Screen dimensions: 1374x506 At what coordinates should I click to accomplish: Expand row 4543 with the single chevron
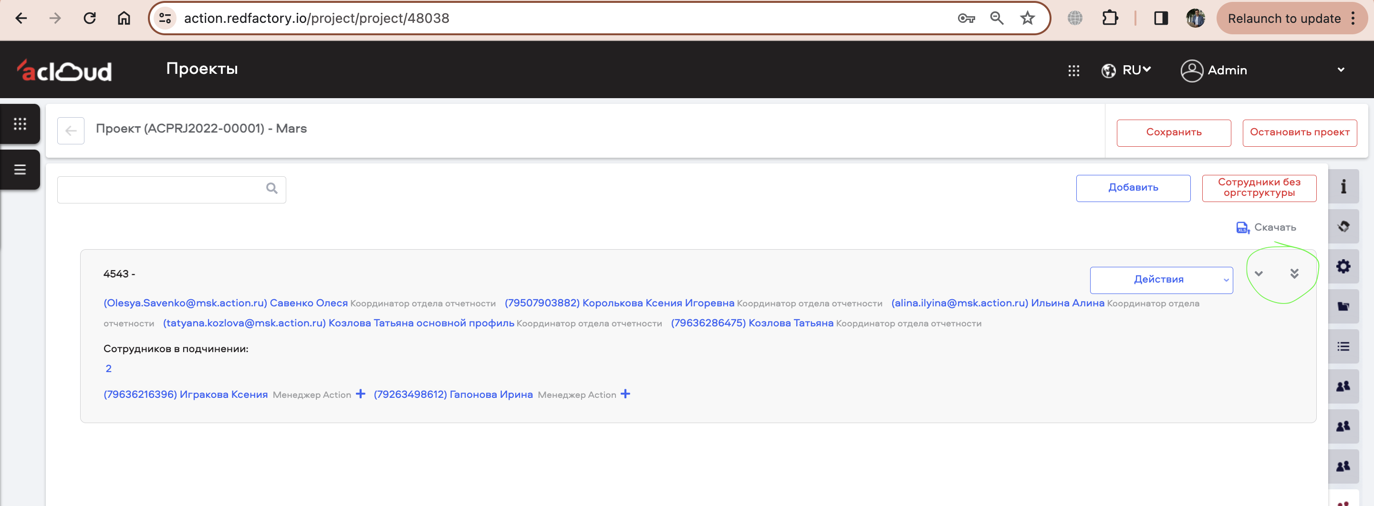tap(1259, 274)
